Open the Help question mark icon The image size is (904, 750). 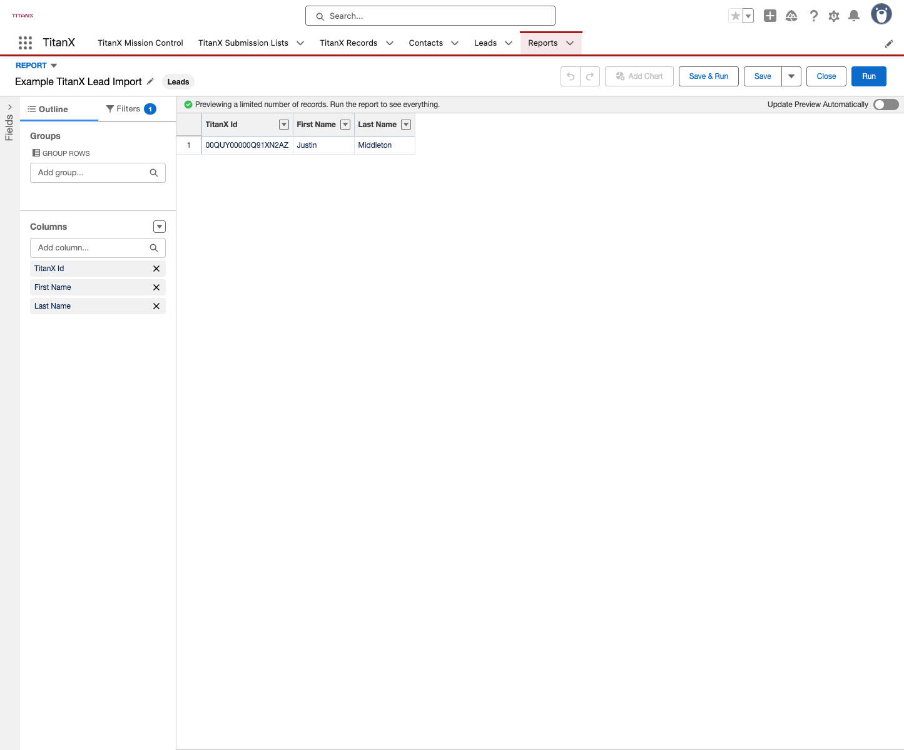813,16
